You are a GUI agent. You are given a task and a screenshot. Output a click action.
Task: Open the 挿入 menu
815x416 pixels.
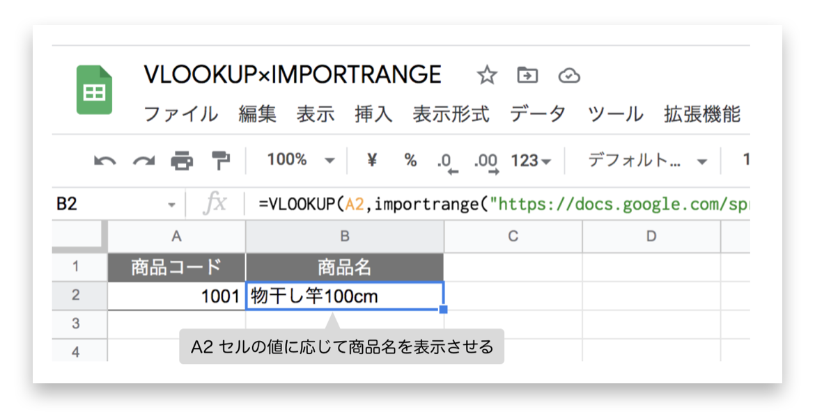click(373, 114)
